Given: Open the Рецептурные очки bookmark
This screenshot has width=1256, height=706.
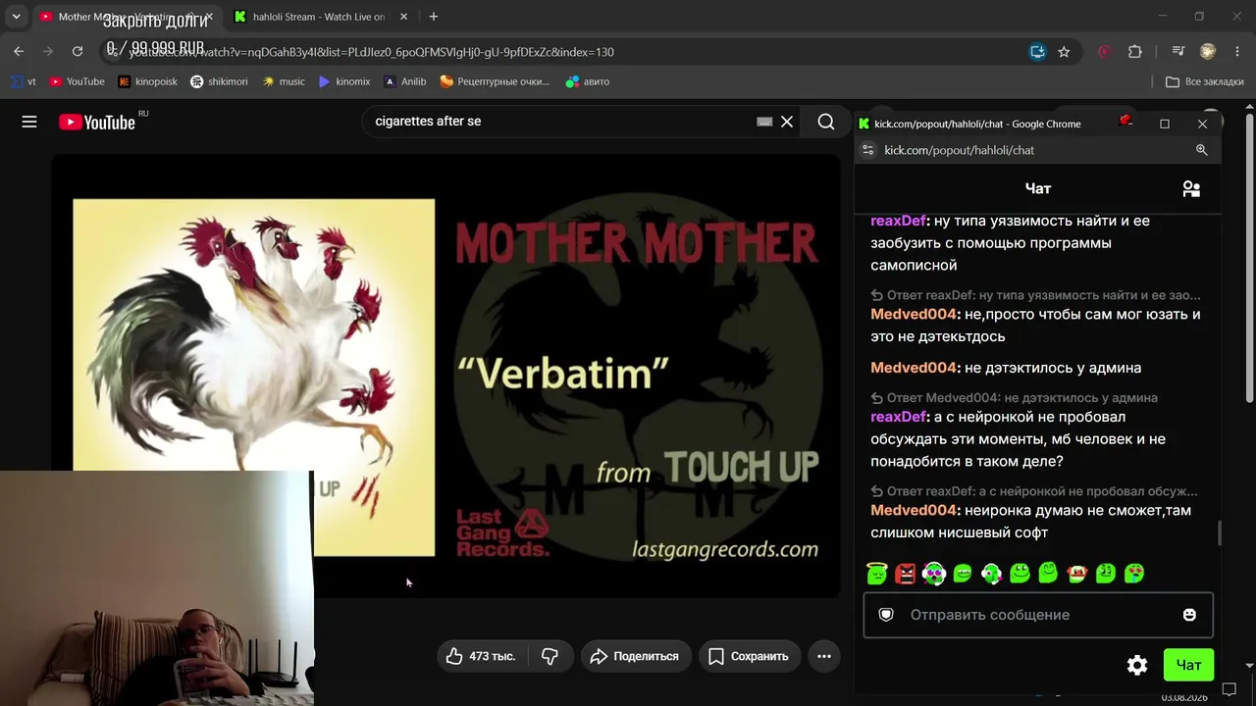Looking at the screenshot, I should (x=495, y=81).
